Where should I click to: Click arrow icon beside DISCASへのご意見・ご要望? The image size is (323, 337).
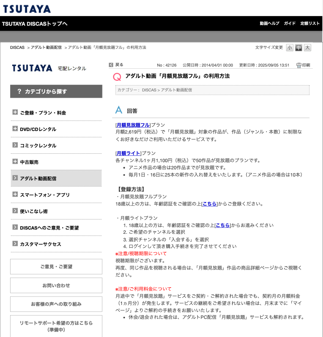tap(15, 227)
